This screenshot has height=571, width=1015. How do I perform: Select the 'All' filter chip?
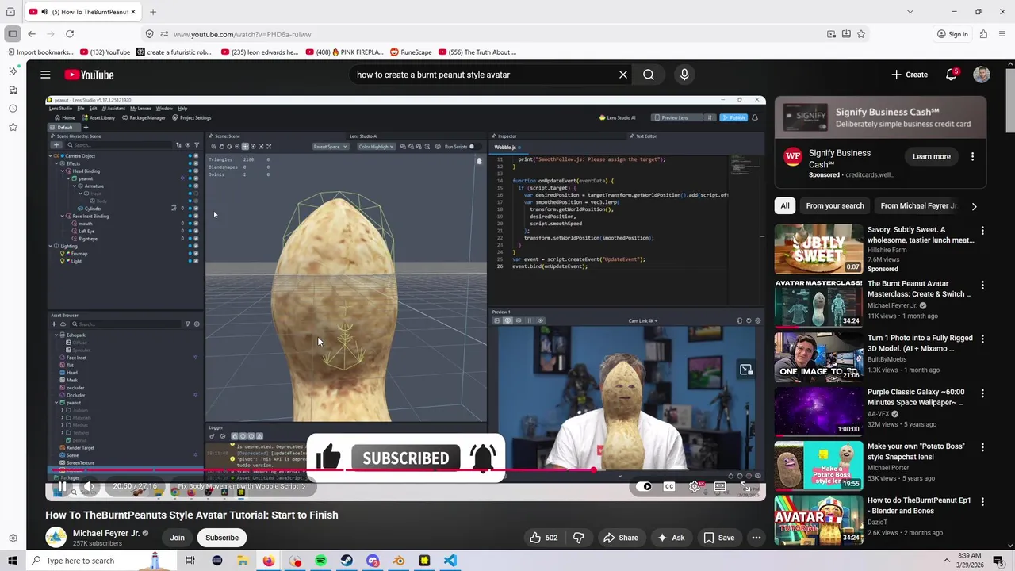pyautogui.click(x=785, y=205)
